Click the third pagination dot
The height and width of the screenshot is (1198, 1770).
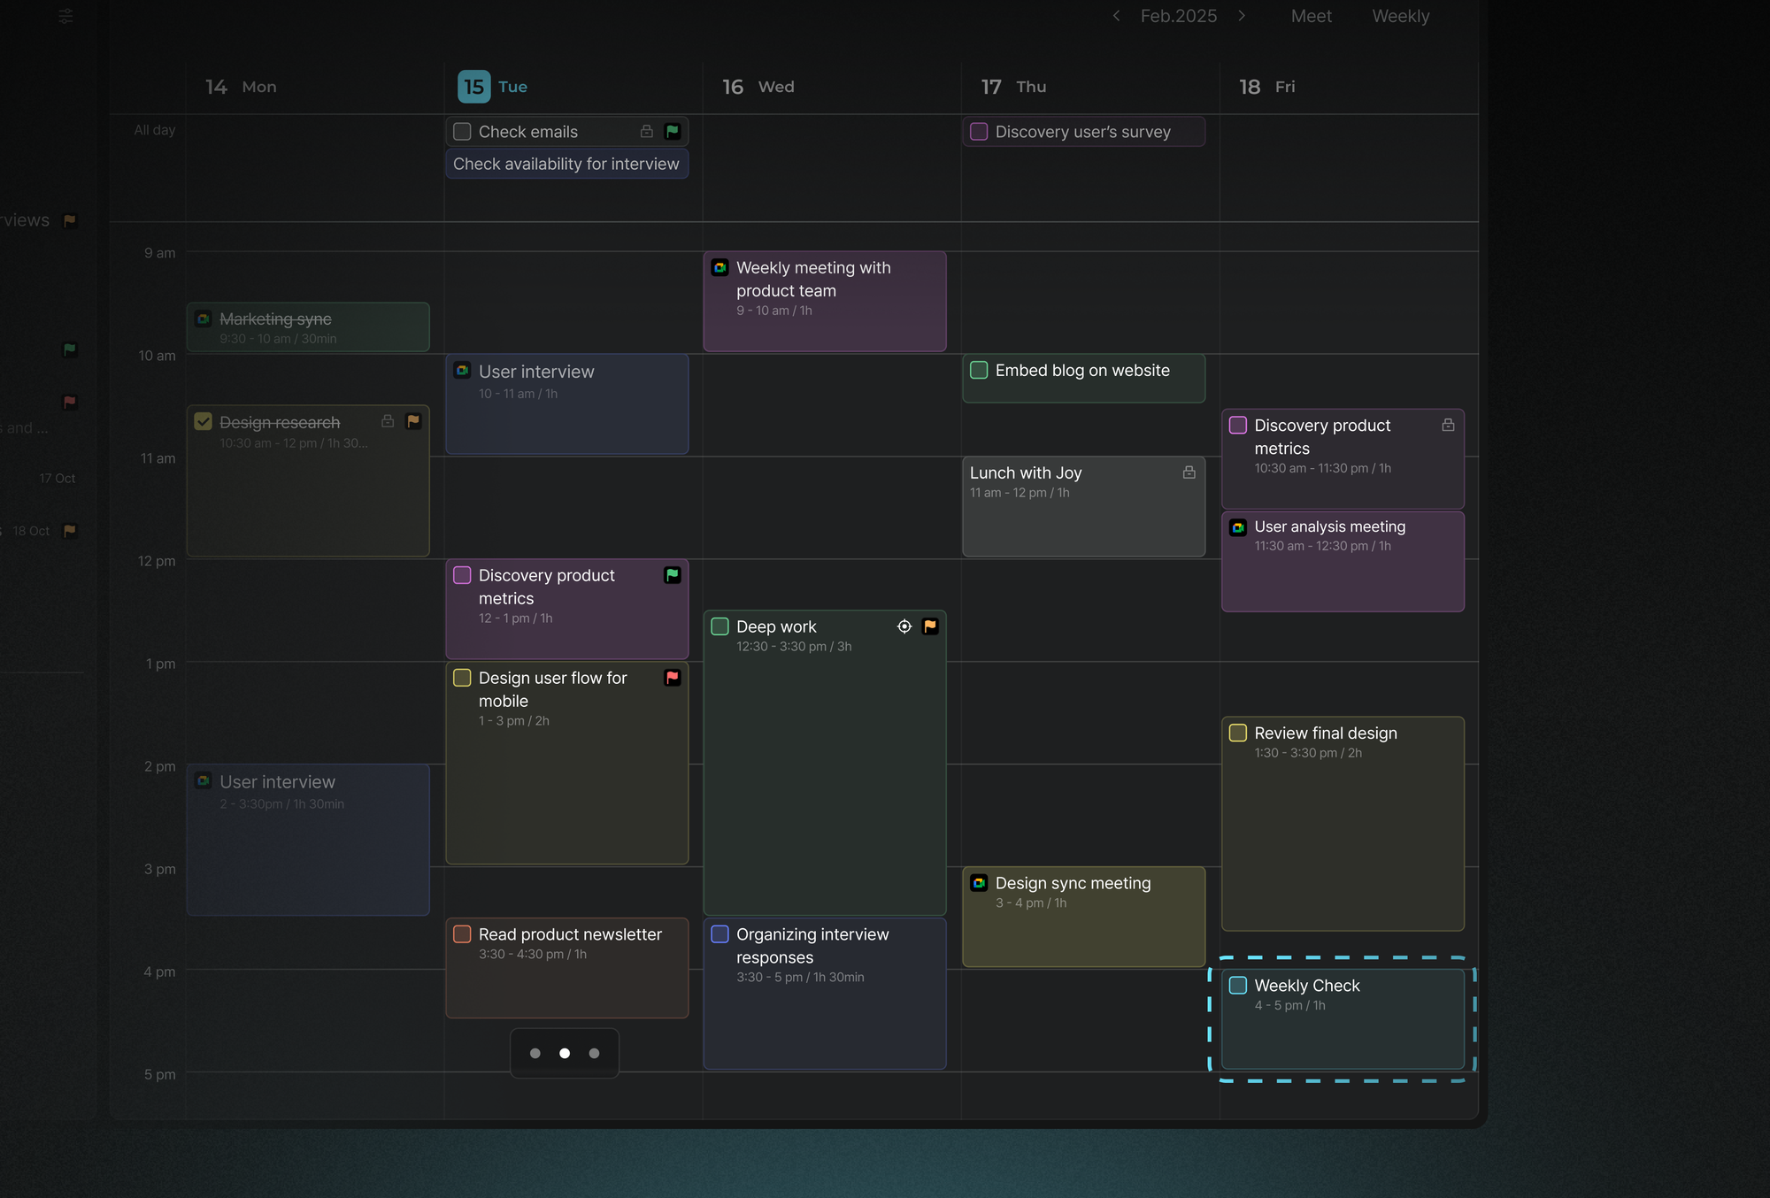(594, 1053)
